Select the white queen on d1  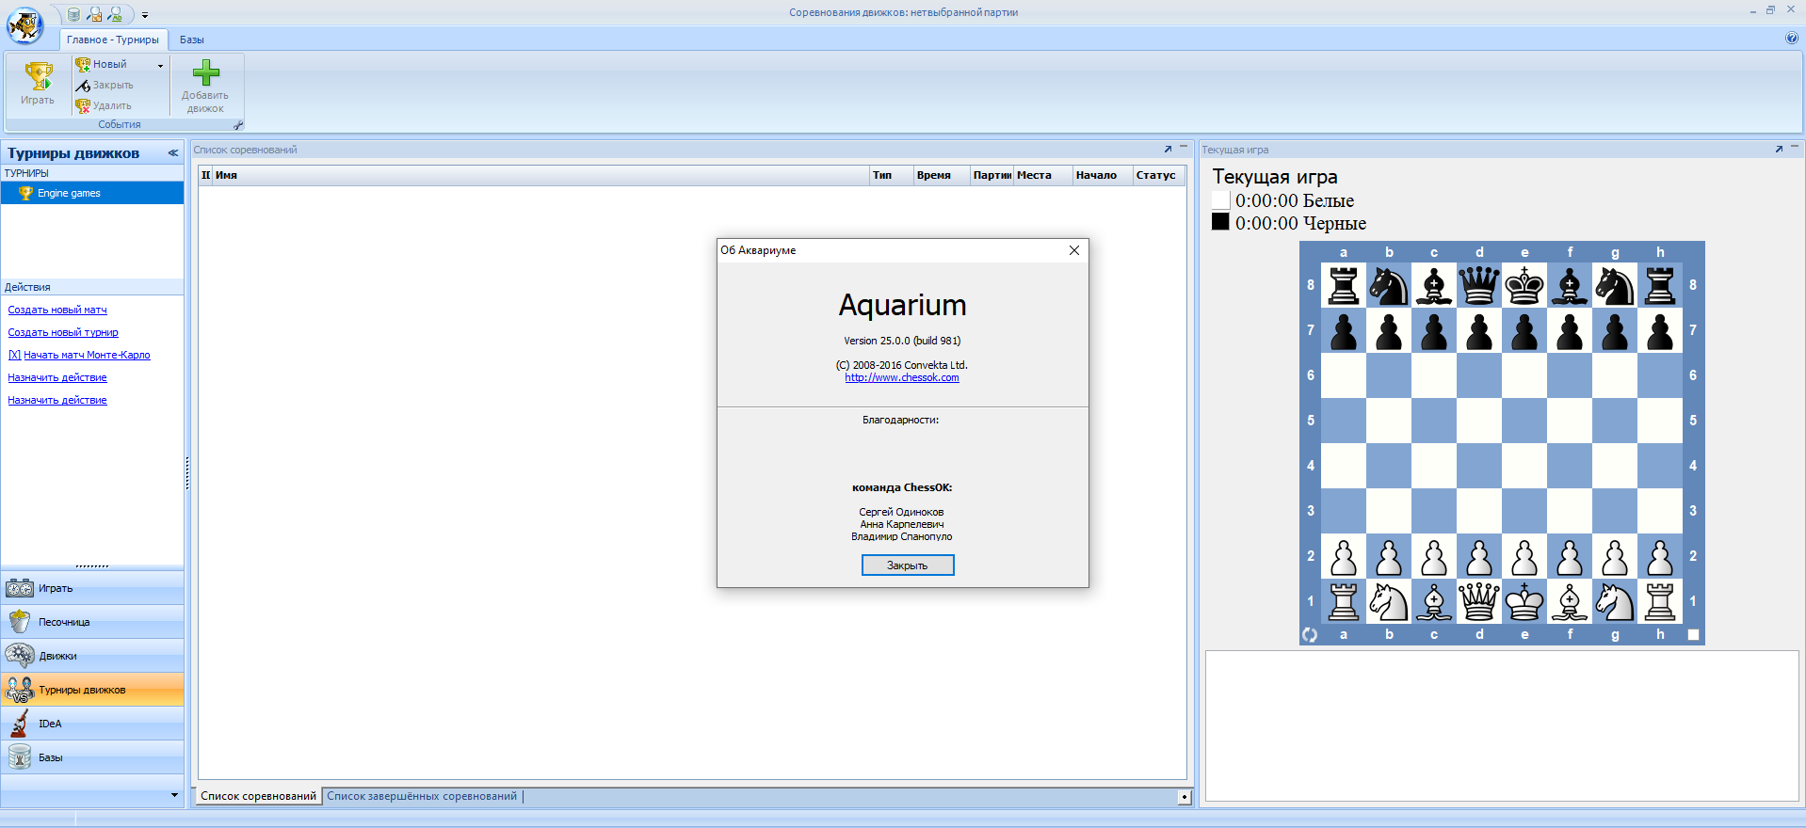pyautogui.click(x=1479, y=601)
